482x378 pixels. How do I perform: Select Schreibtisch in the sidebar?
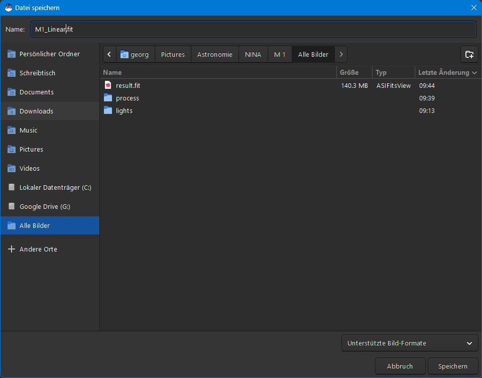pos(37,73)
